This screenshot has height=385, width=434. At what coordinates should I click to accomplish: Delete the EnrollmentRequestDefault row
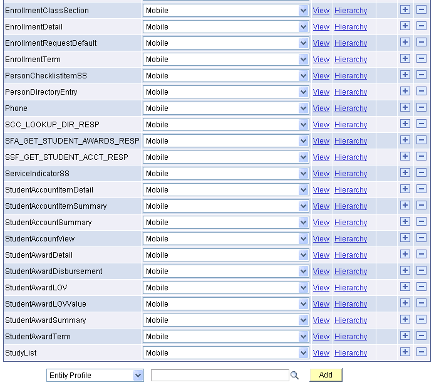pyautogui.click(x=421, y=43)
